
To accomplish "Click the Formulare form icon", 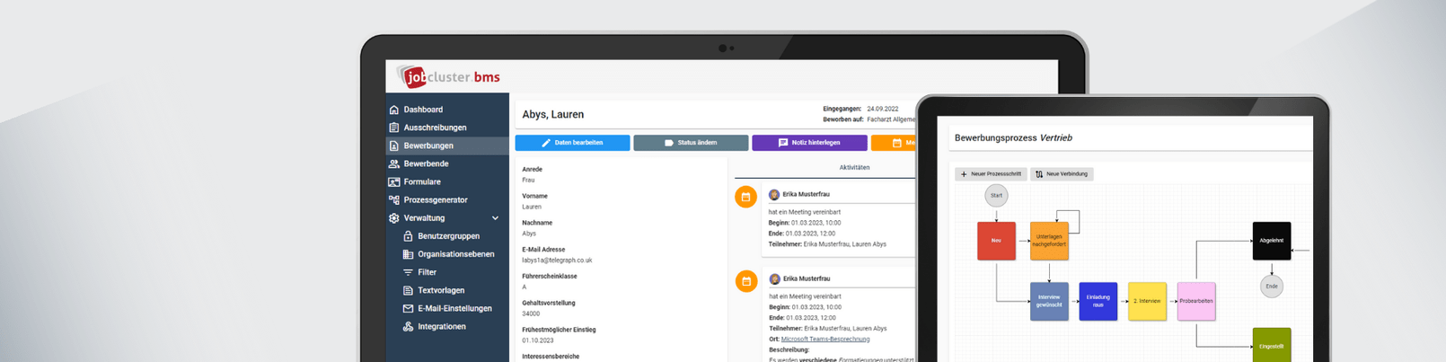I will tap(394, 181).
